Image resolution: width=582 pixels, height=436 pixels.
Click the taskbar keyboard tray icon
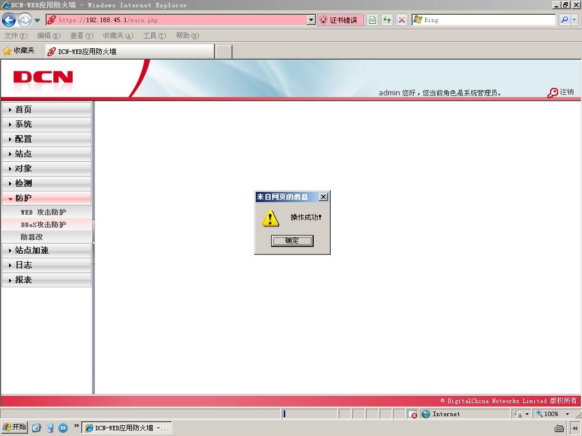pyautogui.click(x=559, y=428)
